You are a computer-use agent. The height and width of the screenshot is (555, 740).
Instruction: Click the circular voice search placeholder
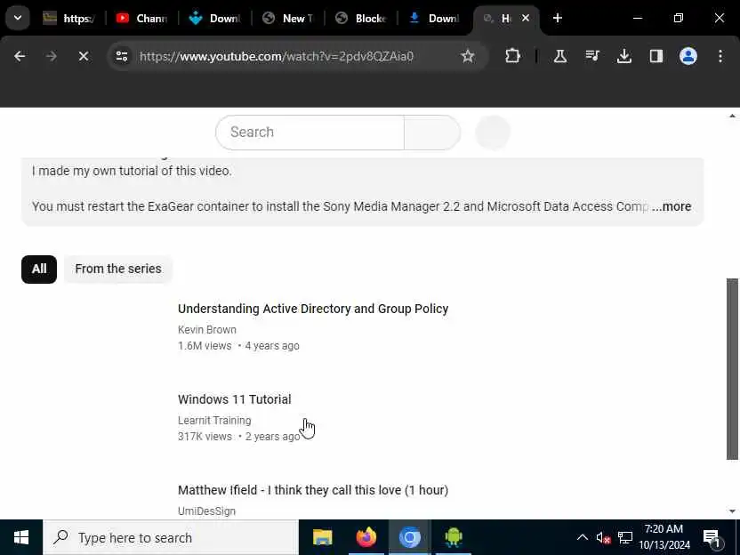(493, 133)
